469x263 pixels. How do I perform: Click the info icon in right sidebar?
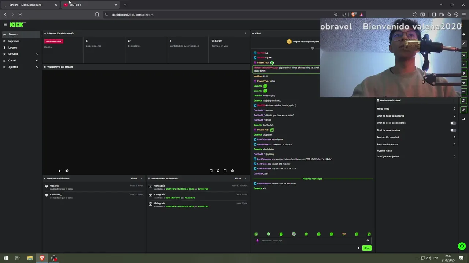(x=464, y=35)
